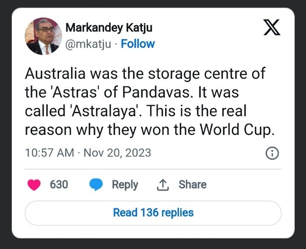Click the Markandey Katju display name
The width and height of the screenshot is (306, 249).
coord(109,27)
